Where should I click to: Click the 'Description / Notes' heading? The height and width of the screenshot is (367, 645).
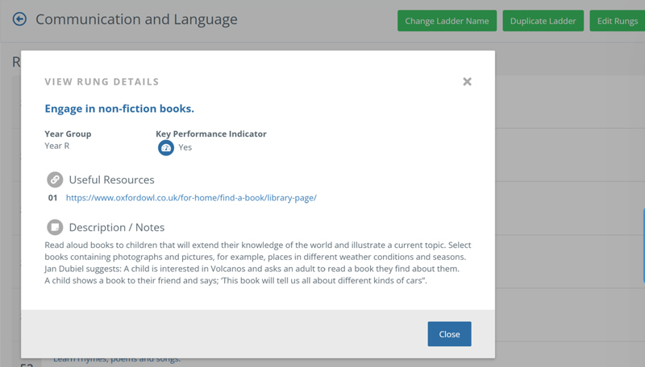[x=116, y=228]
